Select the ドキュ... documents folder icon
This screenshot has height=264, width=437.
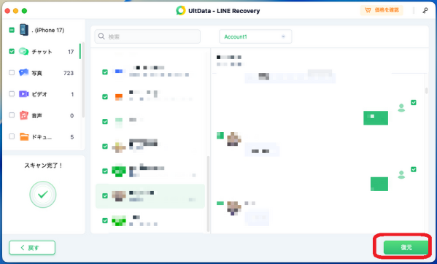tap(24, 136)
